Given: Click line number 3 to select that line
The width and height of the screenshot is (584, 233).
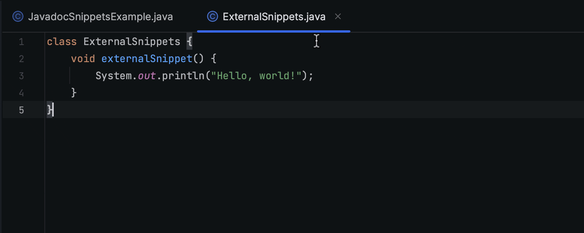Looking at the screenshot, I should 21,76.
